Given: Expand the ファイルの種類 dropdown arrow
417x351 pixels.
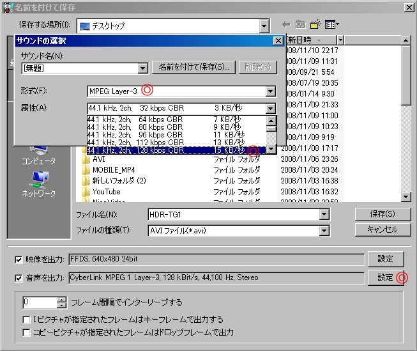Looking at the screenshot, I should (324, 231).
